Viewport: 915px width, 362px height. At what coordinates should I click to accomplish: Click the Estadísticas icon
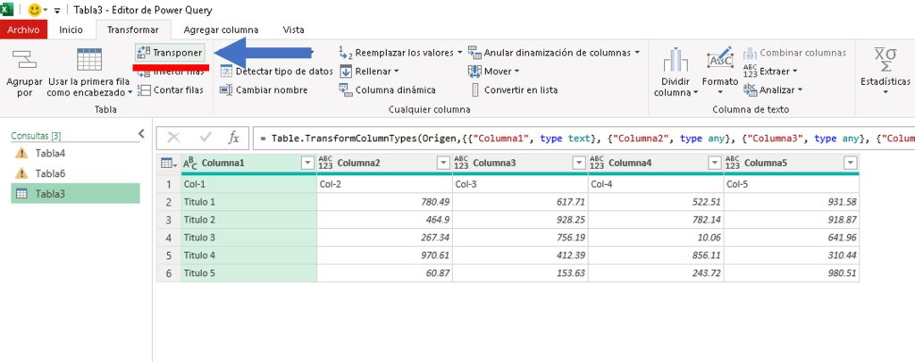point(886,60)
